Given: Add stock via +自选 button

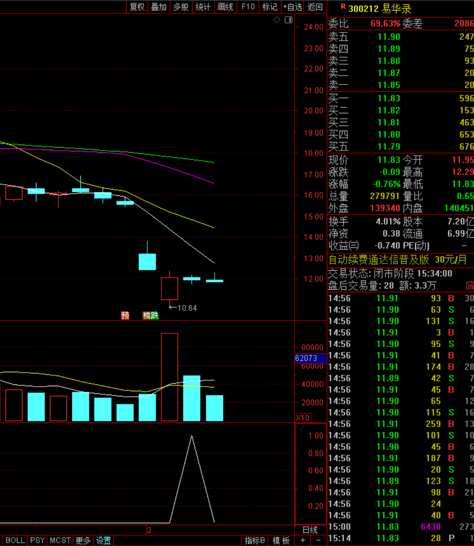Looking at the screenshot, I should pos(293,7).
